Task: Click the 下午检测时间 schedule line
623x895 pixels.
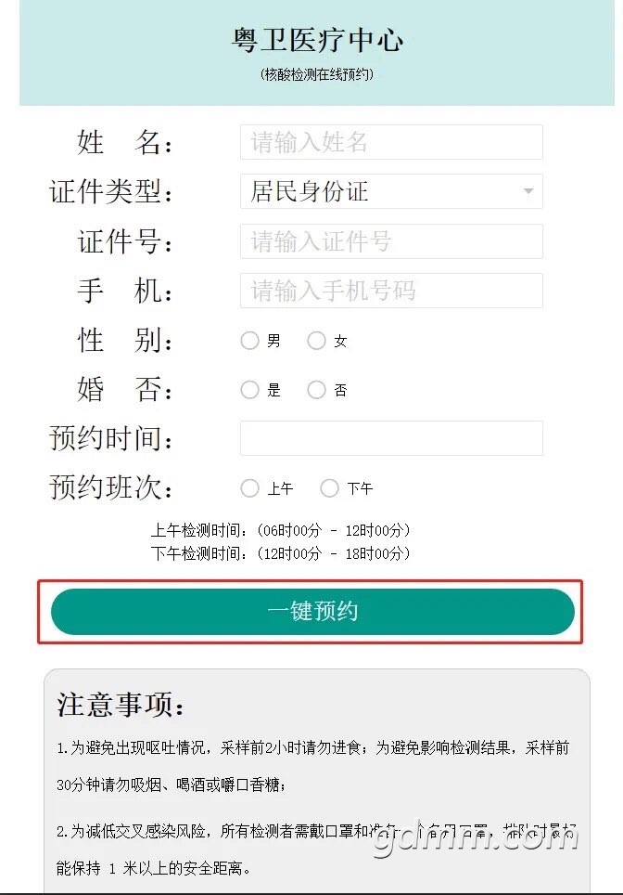Action: (x=280, y=553)
